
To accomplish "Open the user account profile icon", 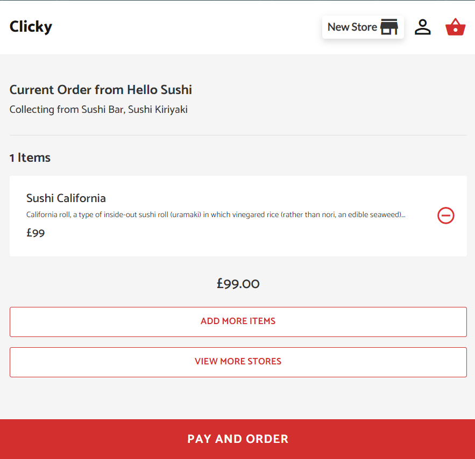I will click(423, 27).
